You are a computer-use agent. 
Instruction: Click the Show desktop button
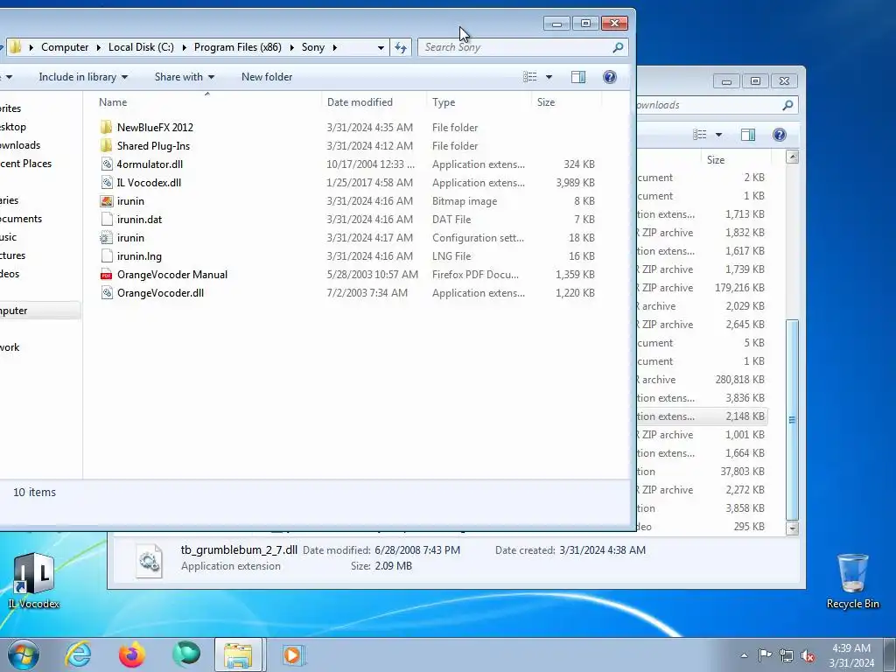click(x=890, y=654)
